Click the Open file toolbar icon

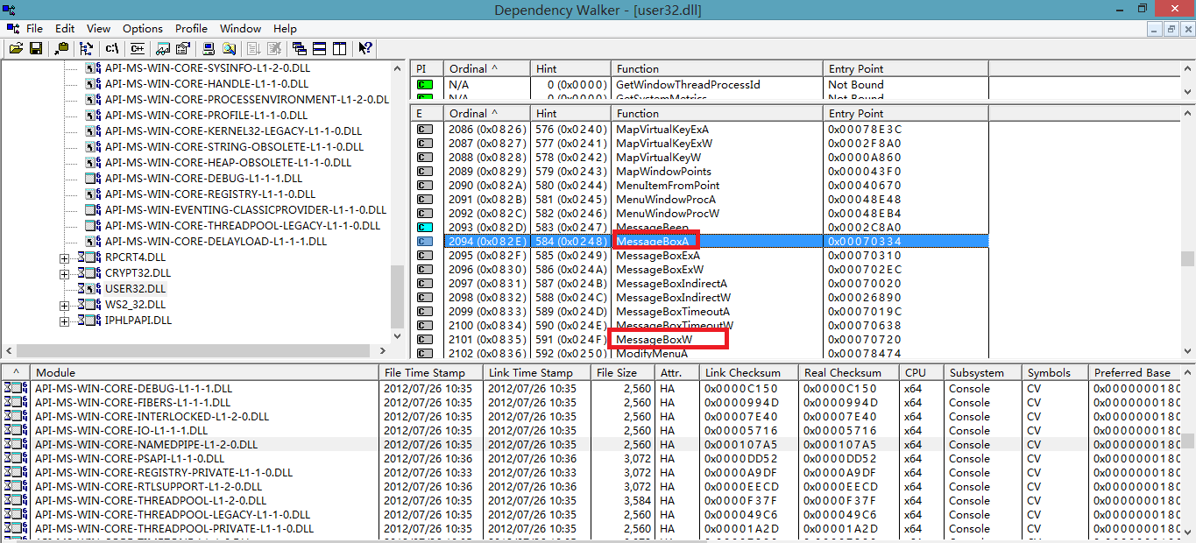(16, 48)
